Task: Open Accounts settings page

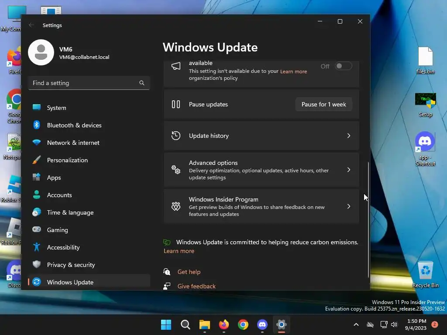Action: pos(89,195)
